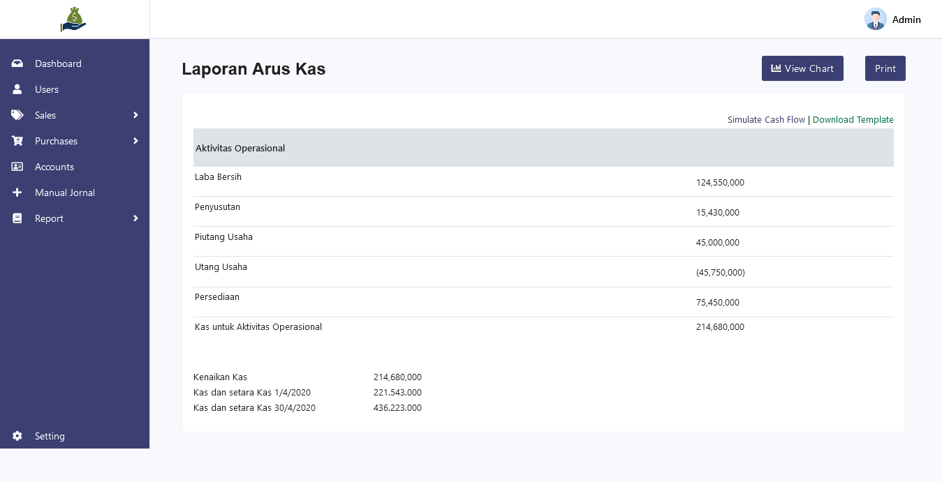Open the Simulate Cash Flow link

766,120
